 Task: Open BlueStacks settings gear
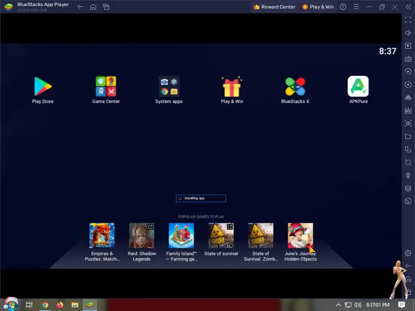click(408, 253)
